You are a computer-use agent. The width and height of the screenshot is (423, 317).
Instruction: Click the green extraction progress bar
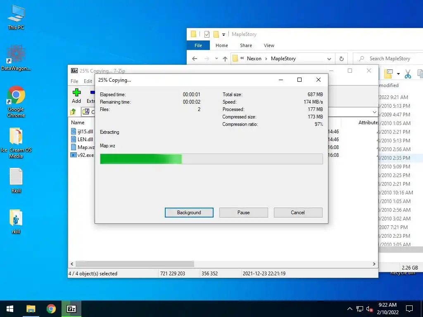(211, 159)
